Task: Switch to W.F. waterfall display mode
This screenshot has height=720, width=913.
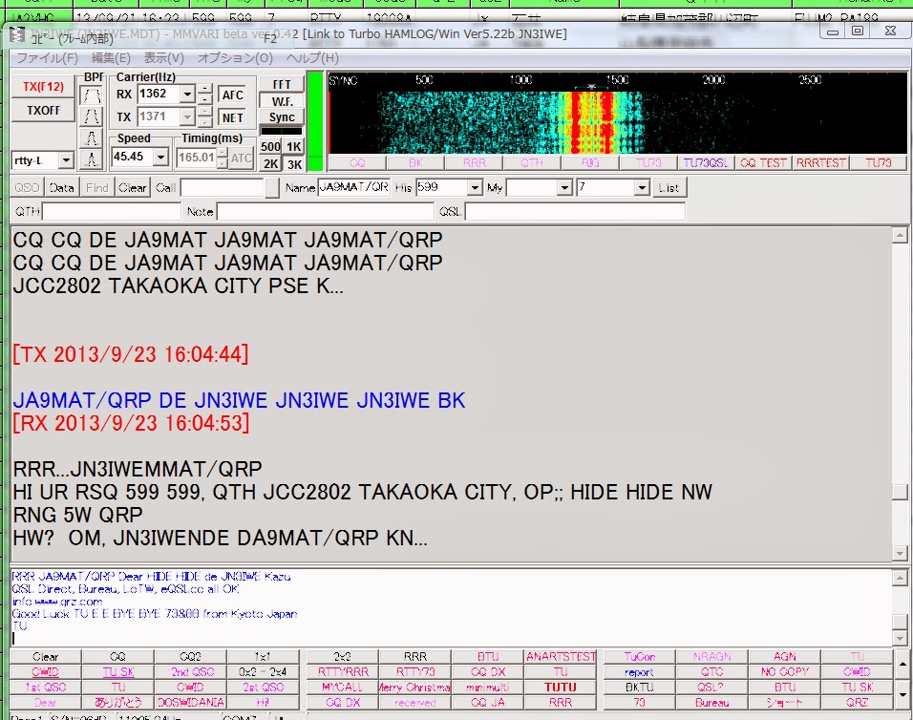Action: [284, 100]
